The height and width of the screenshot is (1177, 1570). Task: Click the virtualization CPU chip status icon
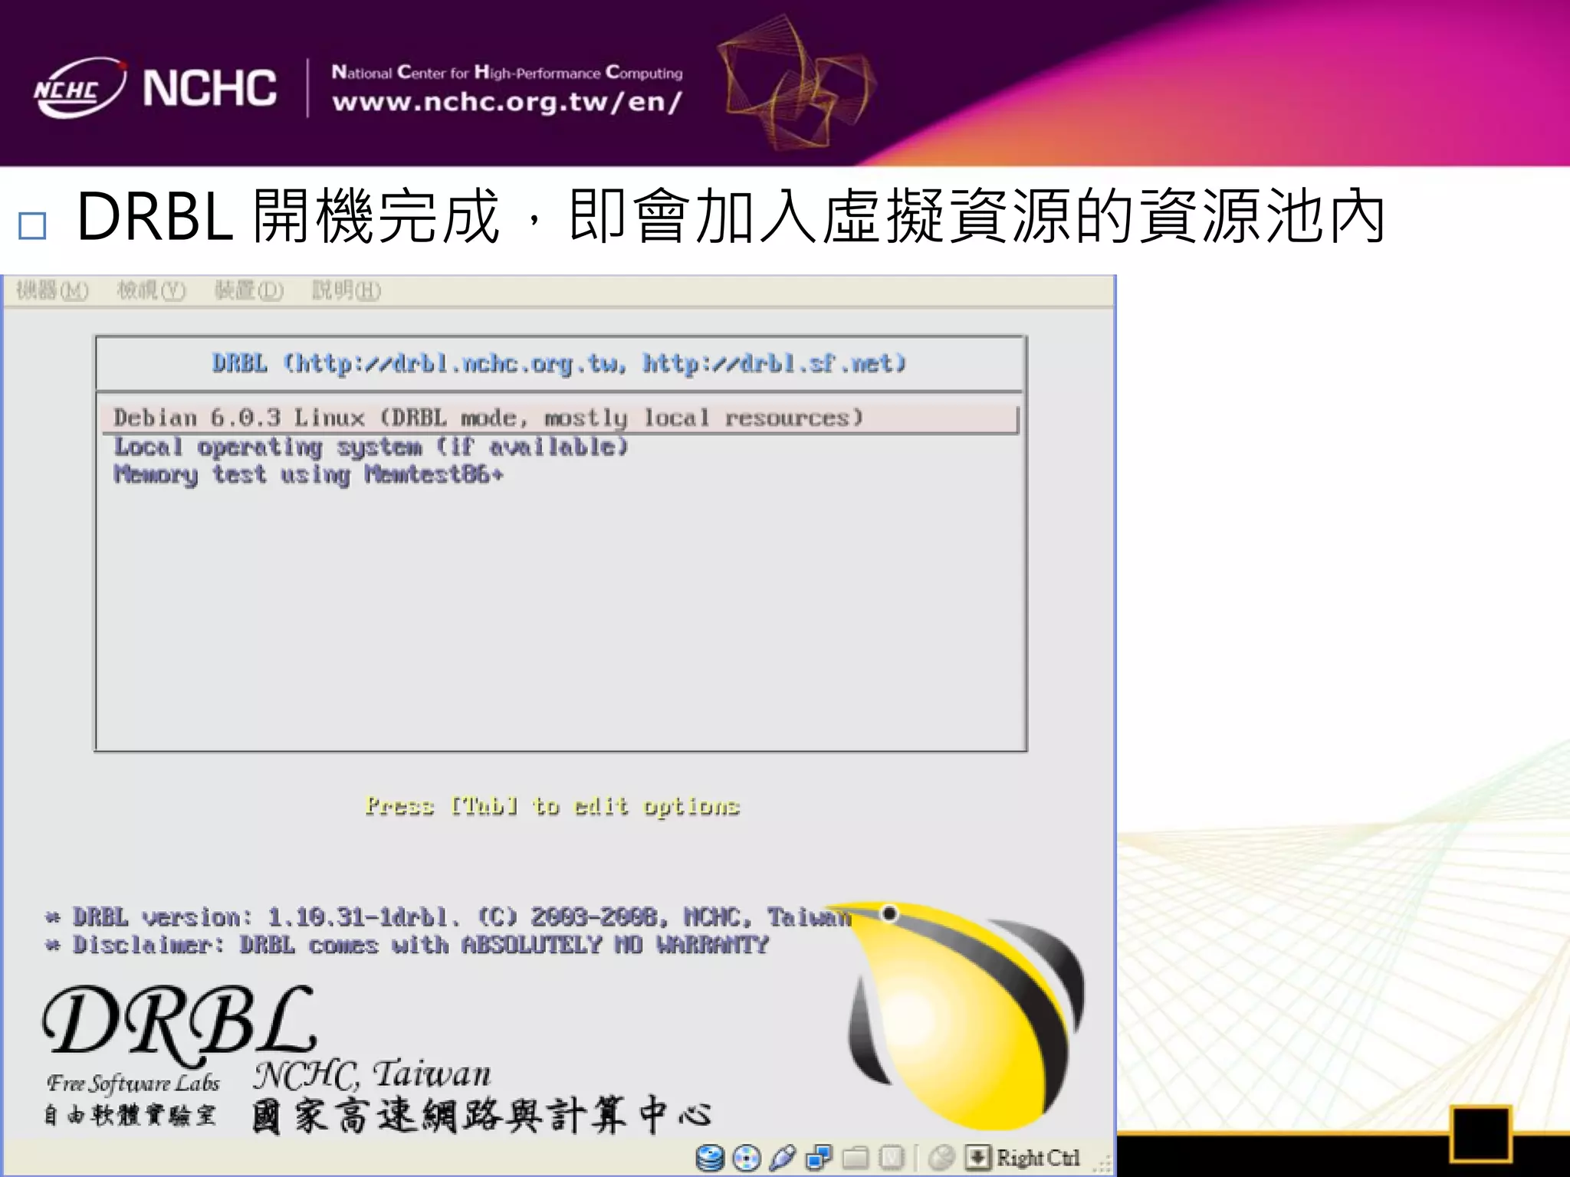892,1157
